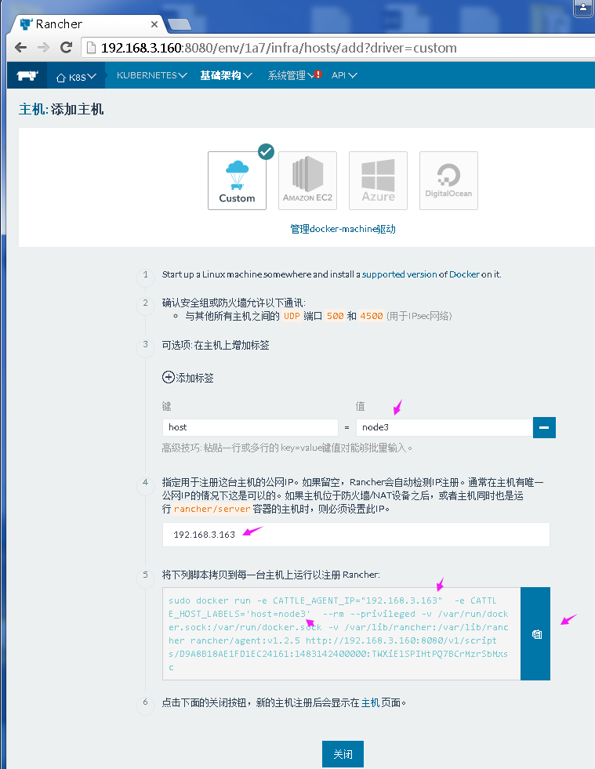Remove the host=node3 label with minus button
Image resolution: width=595 pixels, height=769 pixels.
coord(544,428)
